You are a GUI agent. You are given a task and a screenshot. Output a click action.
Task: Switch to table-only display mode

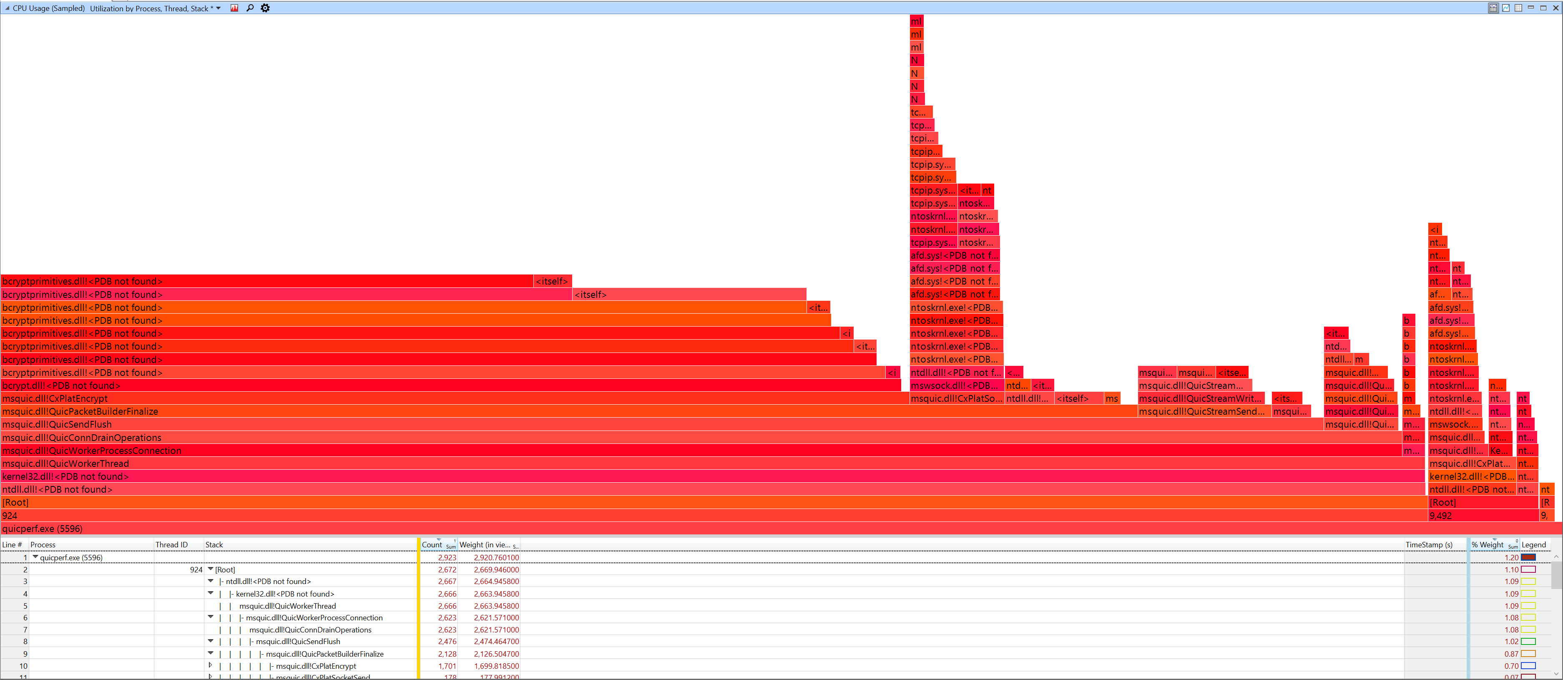tap(1518, 8)
